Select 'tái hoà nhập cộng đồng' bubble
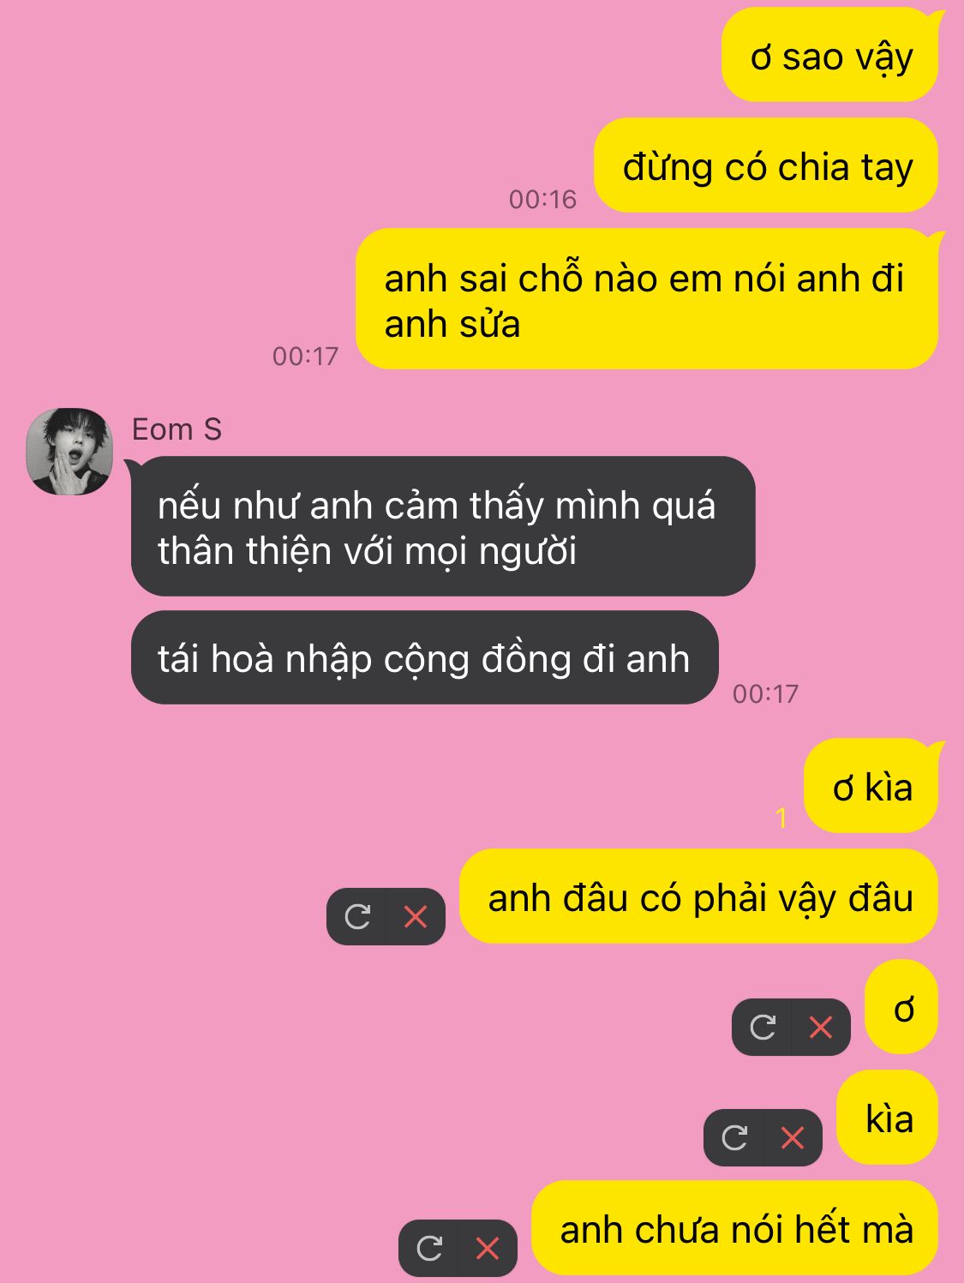 [x=425, y=657]
